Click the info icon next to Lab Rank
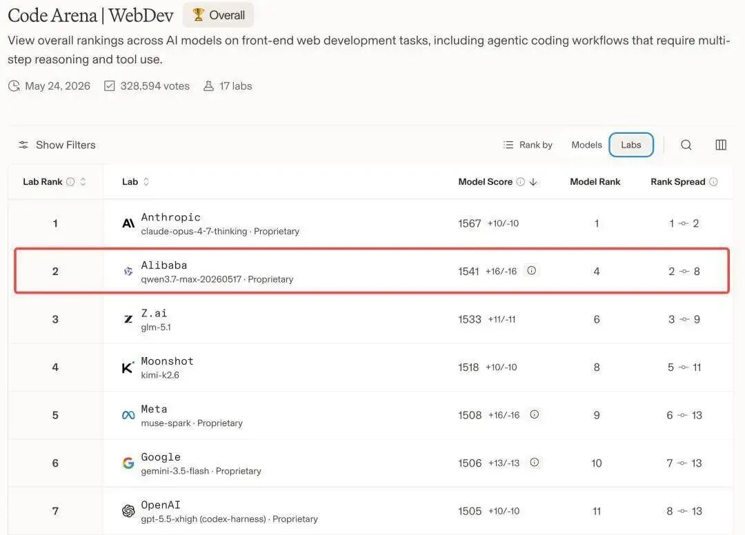 pyautogui.click(x=70, y=182)
